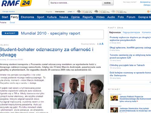This screenshot has width=151, height=113.
Task: Switch to the Najpopularniejsze tab
Action: click(x=131, y=32)
